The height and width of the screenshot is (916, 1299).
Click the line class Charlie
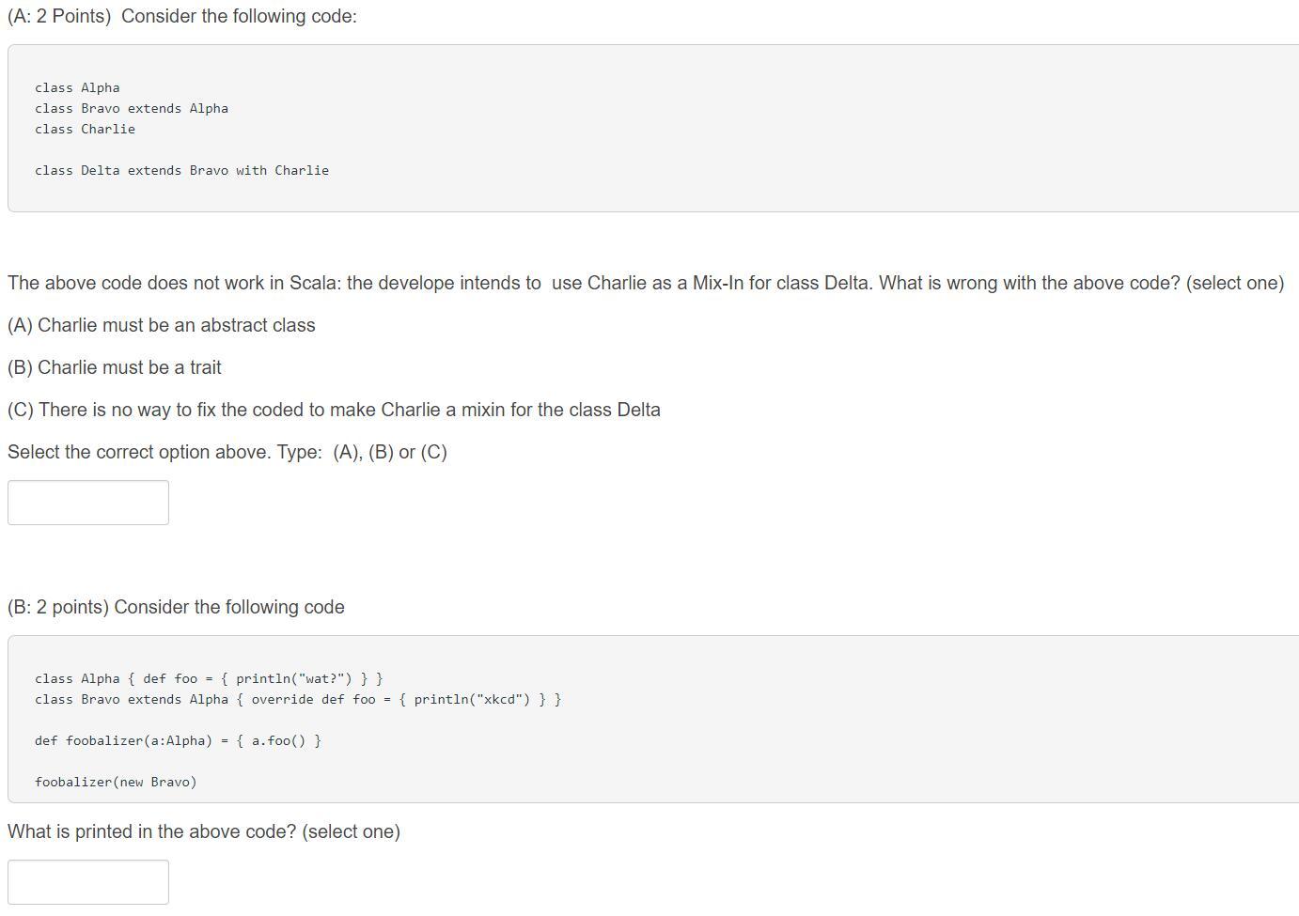[85, 129]
